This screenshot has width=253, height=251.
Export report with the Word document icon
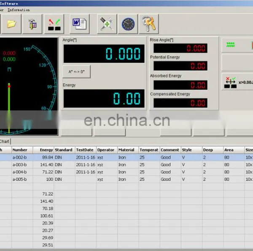[80, 24]
